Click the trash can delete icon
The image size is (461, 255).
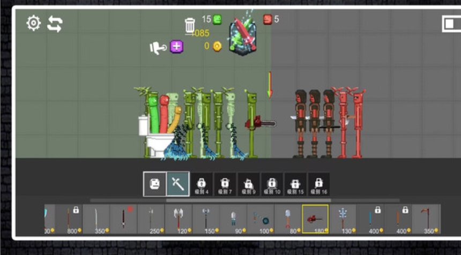pyautogui.click(x=190, y=26)
